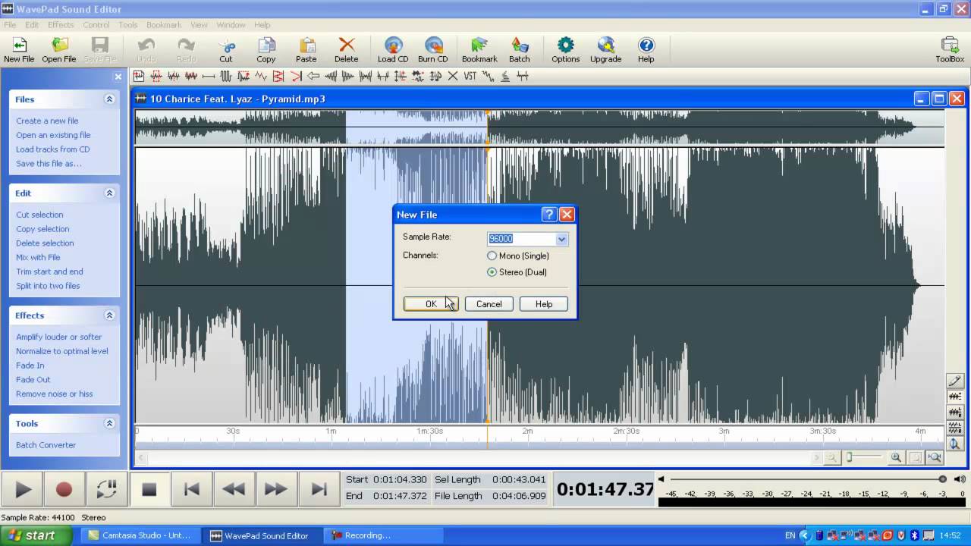Open the Burn CD tool
Screen dimensions: 971x546
tap(433, 50)
